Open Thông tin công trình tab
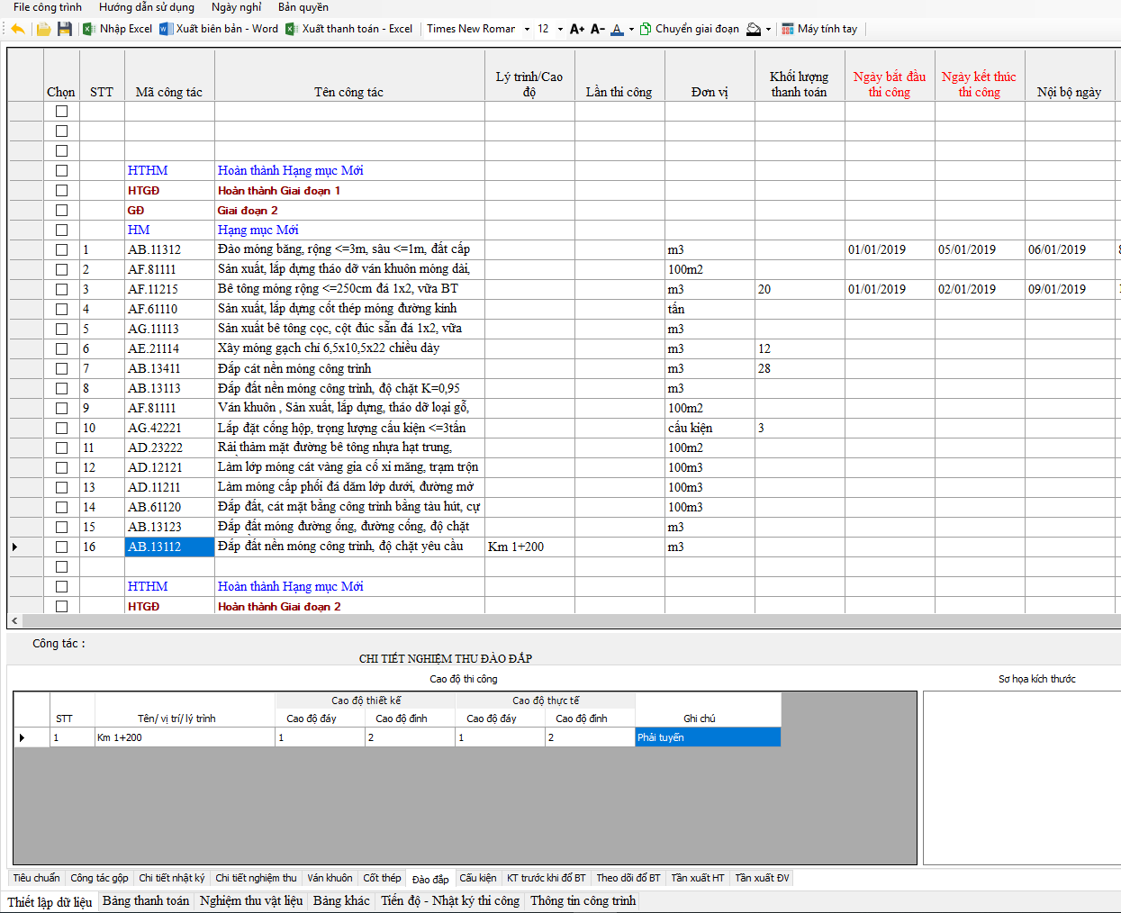Screen dimensions: 1121x913 click(x=583, y=900)
